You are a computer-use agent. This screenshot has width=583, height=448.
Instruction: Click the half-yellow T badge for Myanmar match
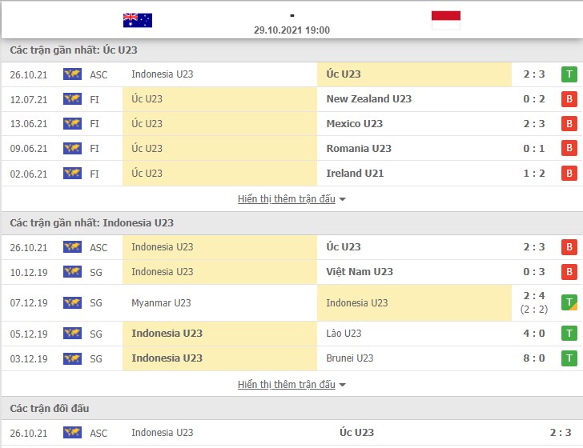[569, 302]
